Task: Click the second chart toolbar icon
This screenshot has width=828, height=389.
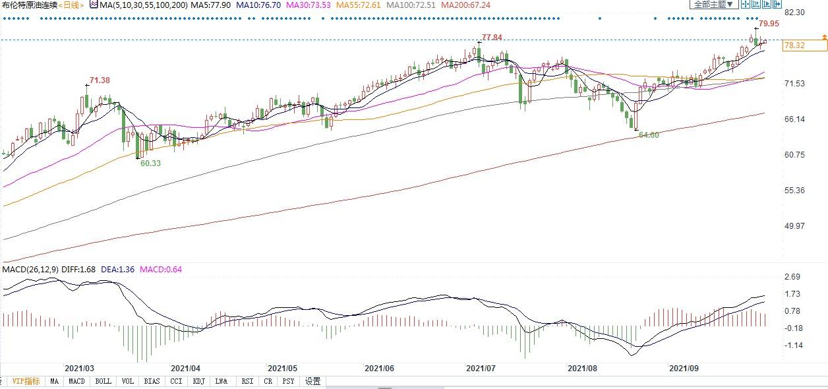Action: (x=757, y=5)
